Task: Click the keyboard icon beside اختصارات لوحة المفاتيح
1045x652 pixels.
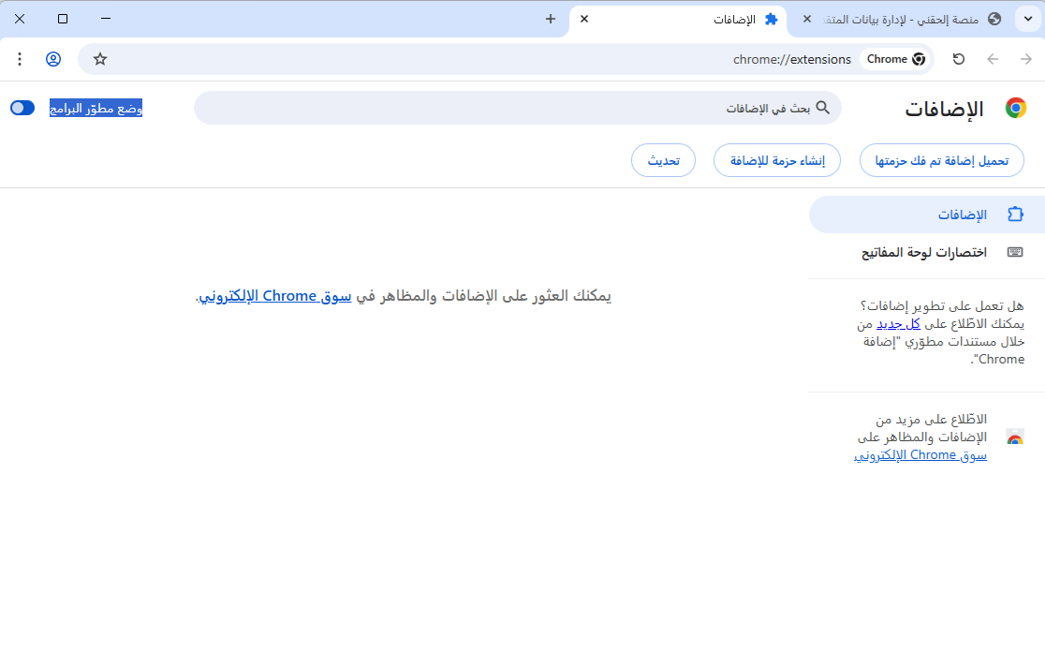Action: click(x=1015, y=251)
